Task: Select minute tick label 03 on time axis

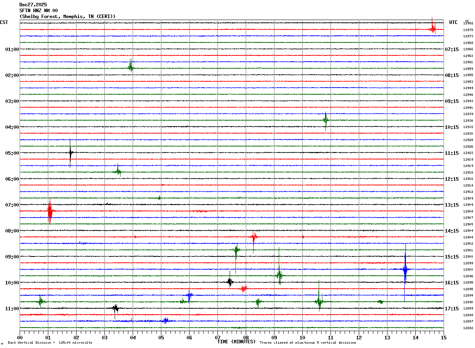Action: [104, 337]
